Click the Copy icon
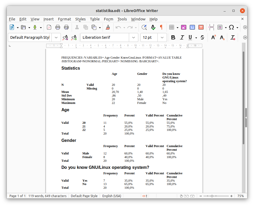 [86, 27]
